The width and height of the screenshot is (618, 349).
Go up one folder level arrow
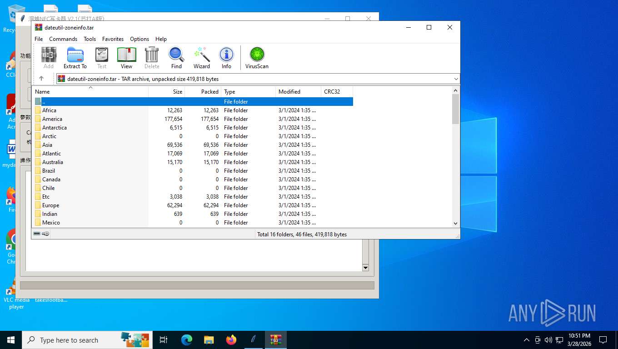tap(41, 79)
